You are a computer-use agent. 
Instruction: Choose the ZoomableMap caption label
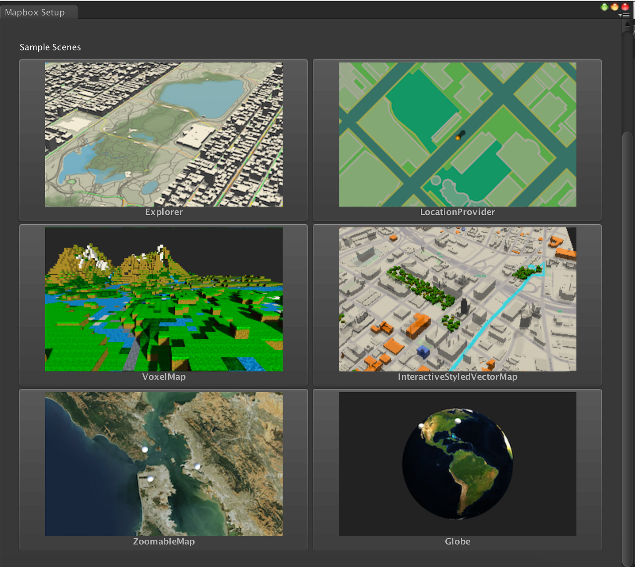(x=164, y=542)
